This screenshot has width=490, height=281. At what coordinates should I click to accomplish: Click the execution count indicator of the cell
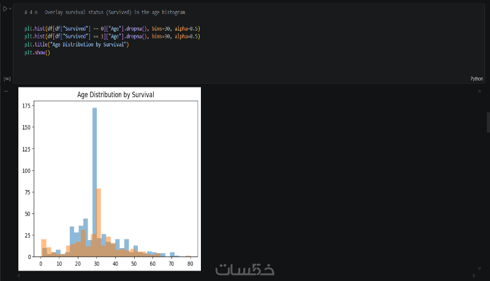[7, 79]
